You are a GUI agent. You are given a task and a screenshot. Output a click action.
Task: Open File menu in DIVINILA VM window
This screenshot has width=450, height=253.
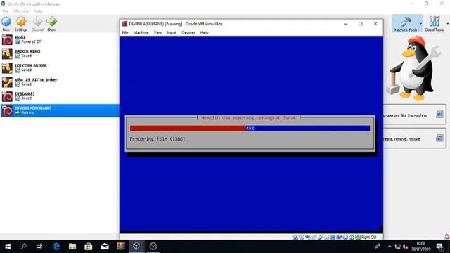tap(125, 33)
